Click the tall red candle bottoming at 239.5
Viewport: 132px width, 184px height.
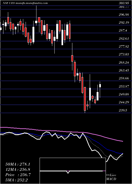(85, 99)
